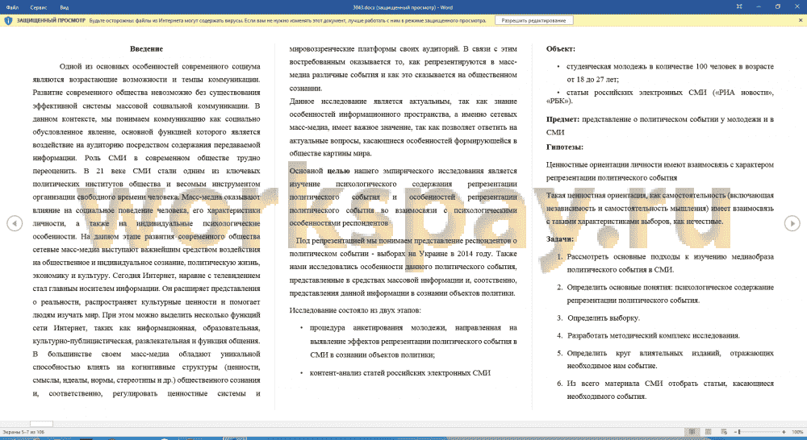Click the zoom slider handle
This screenshot has width=807, height=440.
739,432
